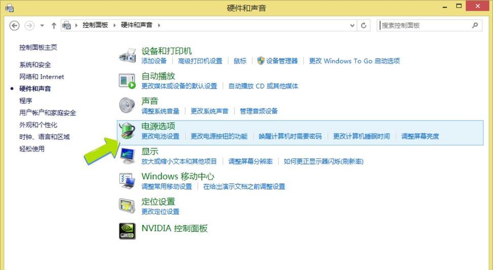Select 轻松使用 in the sidebar
Viewport: 493px width, 270px height.
pos(32,149)
